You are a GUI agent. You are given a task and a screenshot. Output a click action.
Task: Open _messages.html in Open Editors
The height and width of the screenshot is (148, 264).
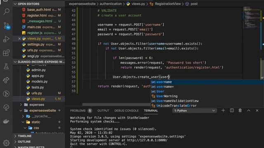(39, 21)
